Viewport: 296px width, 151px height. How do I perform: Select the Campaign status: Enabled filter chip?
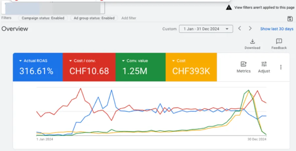pyautogui.click(x=43, y=18)
